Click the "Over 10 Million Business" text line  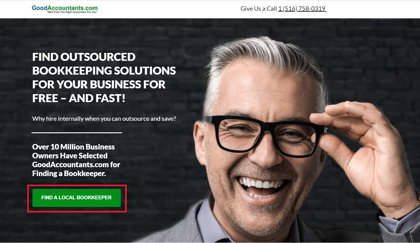pos(73,147)
